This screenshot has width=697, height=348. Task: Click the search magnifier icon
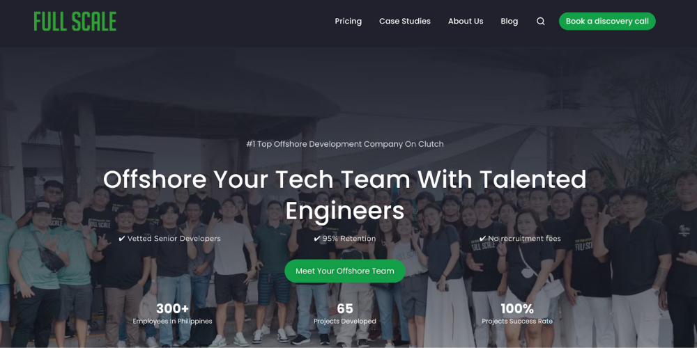(541, 22)
